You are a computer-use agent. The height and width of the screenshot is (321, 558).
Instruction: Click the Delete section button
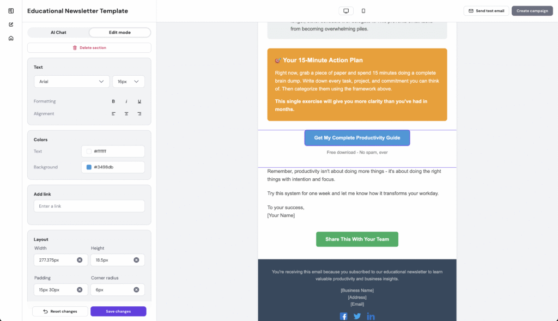89,47
